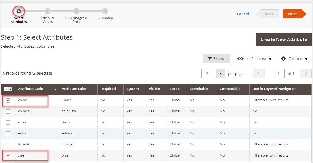Click the Comparable column header
313x163 pixels.
233,89
